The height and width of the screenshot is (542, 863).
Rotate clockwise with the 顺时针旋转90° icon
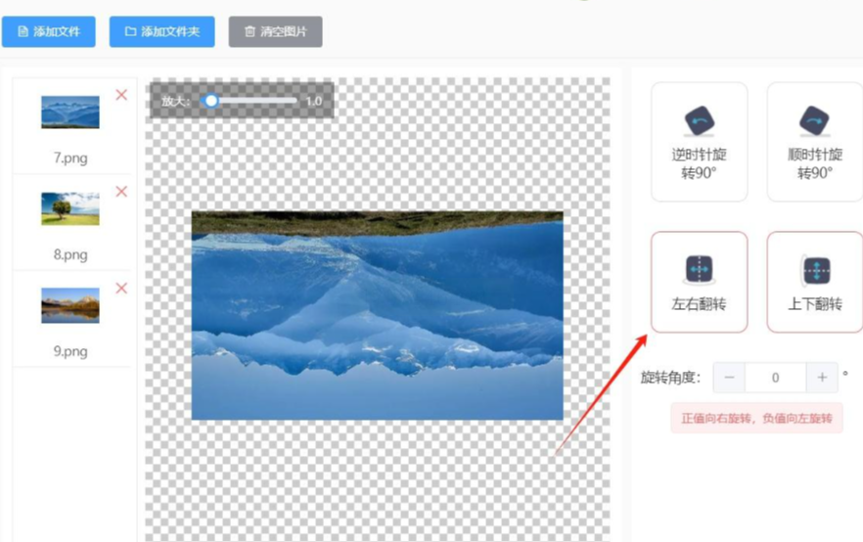point(814,120)
